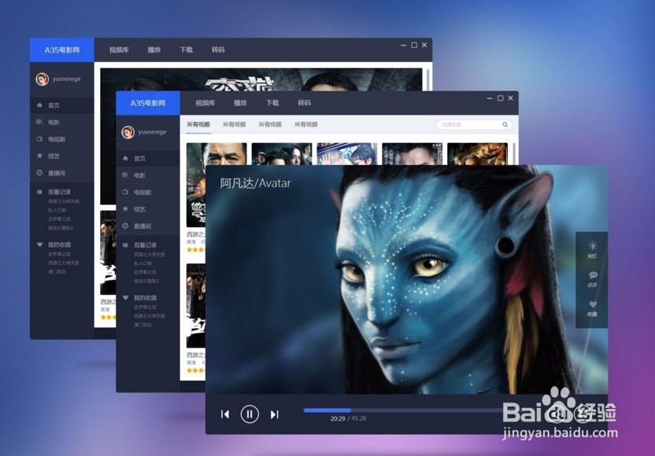Viewport: 655px width, 456px height.
Task: Click the 20:29 elapsed time readout
Action: 338,418
